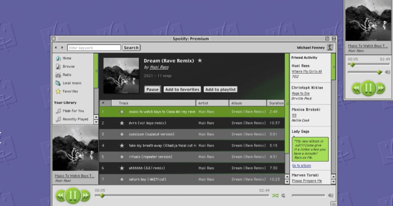Toggle star for take my breath away track

pyautogui.click(x=122, y=146)
